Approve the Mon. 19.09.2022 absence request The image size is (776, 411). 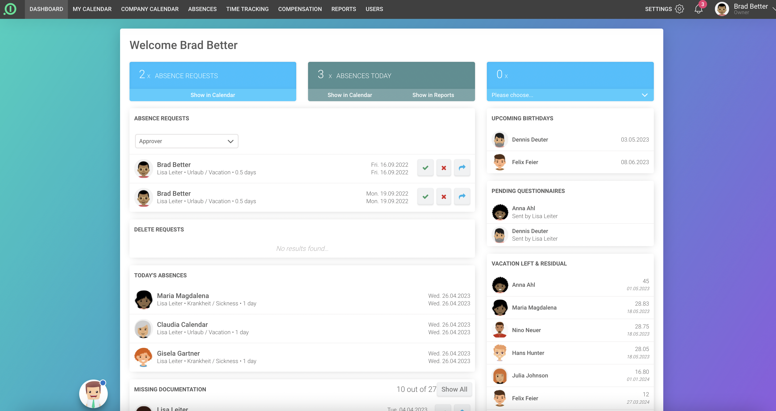pos(425,197)
